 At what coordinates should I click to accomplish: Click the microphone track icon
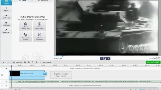pyautogui.click(x=2, y=85)
